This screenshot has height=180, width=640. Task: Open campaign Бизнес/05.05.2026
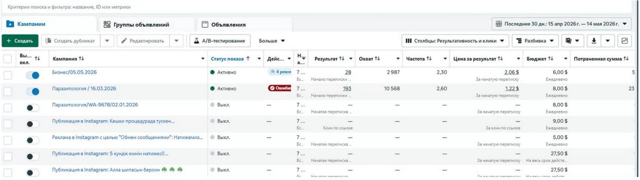pyautogui.click(x=75, y=72)
